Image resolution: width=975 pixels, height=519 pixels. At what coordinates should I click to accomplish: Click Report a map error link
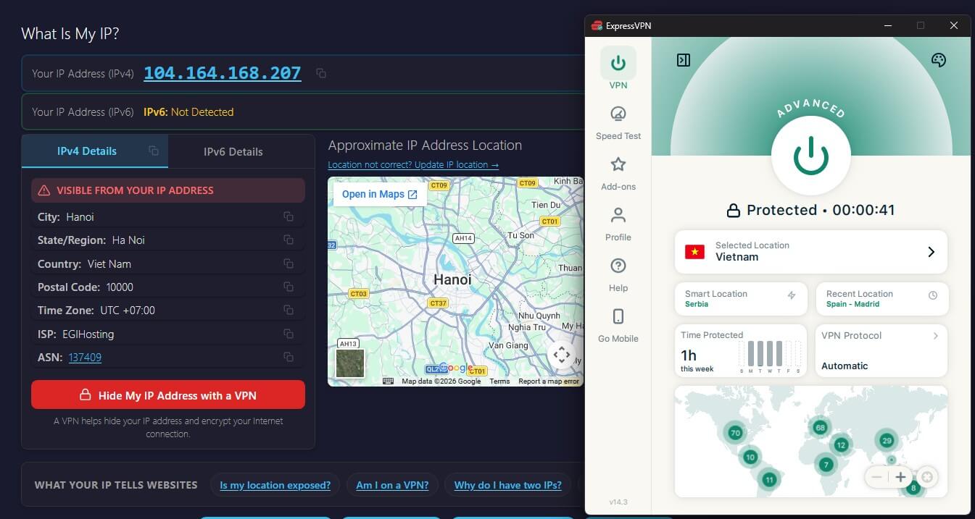[549, 381]
